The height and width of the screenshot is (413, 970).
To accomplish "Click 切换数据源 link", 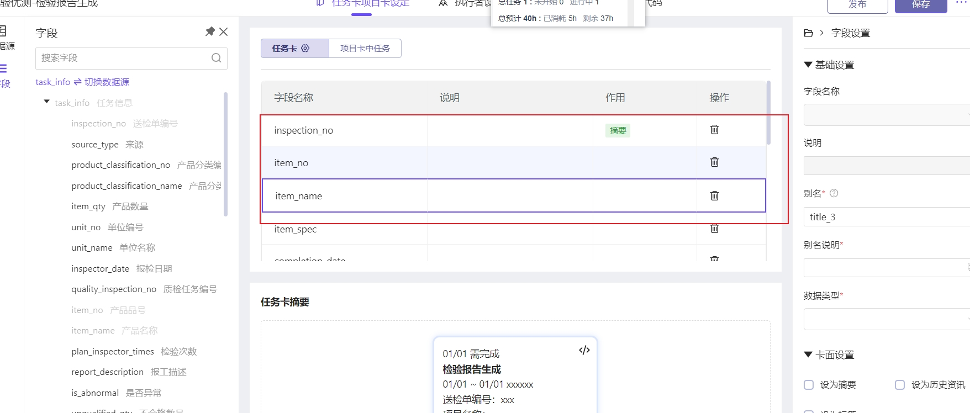I will tap(107, 82).
